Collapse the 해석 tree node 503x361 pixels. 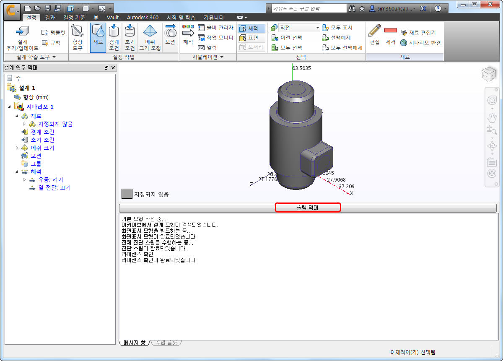(x=17, y=172)
